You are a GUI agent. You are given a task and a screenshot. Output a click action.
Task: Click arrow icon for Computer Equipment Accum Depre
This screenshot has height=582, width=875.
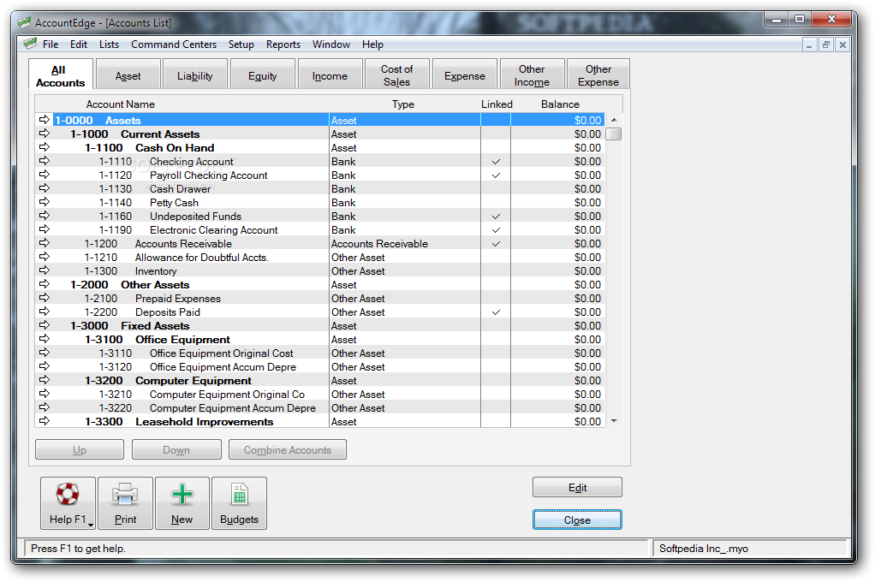pyautogui.click(x=45, y=407)
